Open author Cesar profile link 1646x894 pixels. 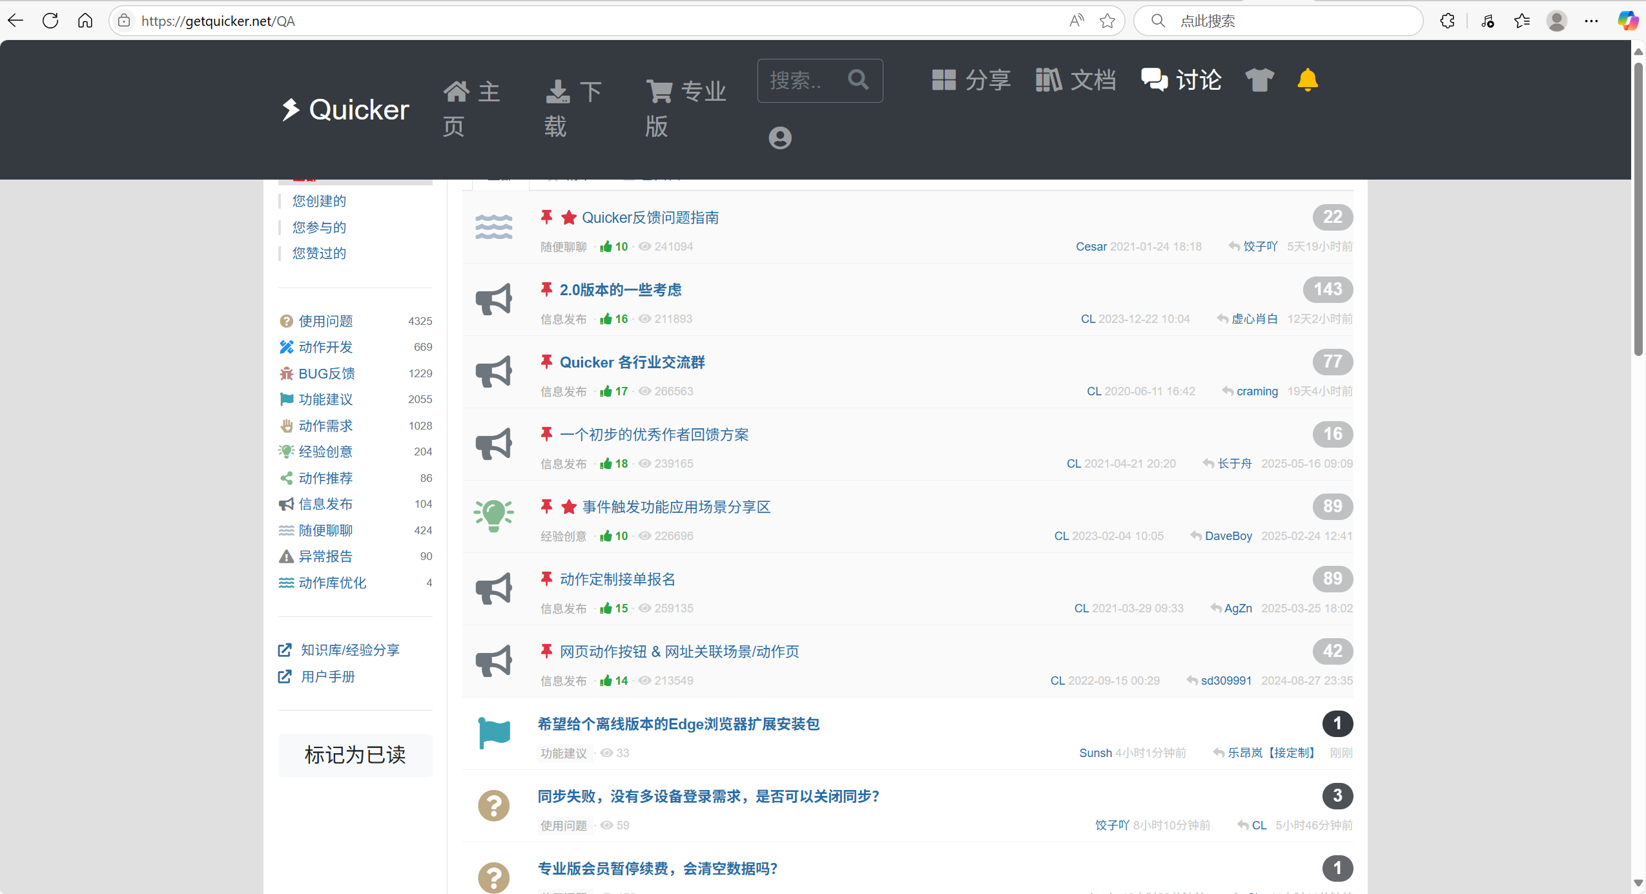1091,247
